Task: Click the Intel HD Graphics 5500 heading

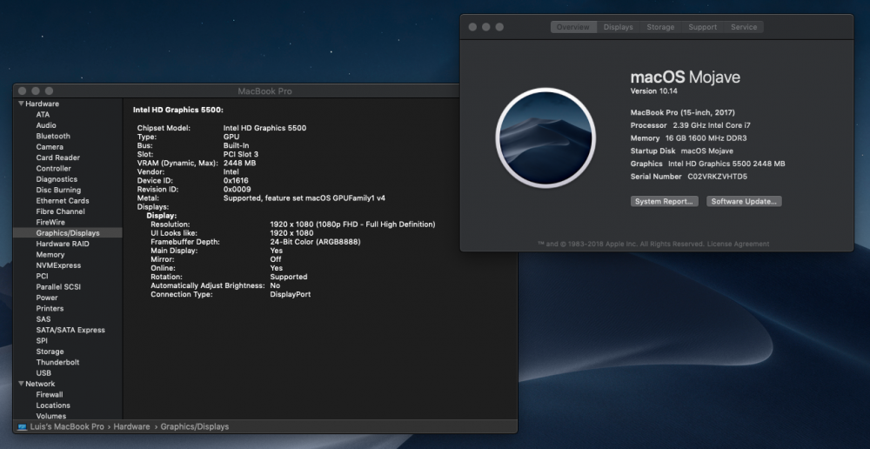Action: click(x=178, y=110)
